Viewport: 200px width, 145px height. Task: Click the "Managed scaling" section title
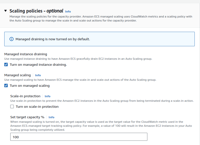coord(18,75)
